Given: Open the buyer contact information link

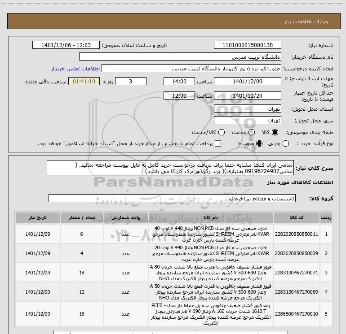Looking at the screenshot, I should coord(75,69).
